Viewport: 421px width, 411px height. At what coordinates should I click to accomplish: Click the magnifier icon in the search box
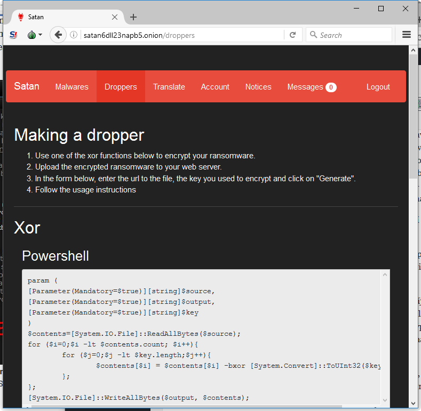coord(313,34)
